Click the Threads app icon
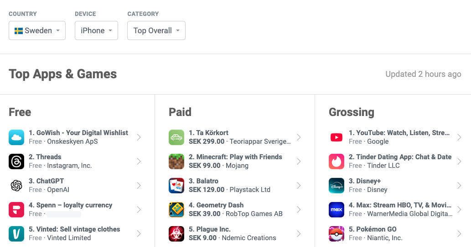Viewport: 471px width, 247px height. point(16,161)
